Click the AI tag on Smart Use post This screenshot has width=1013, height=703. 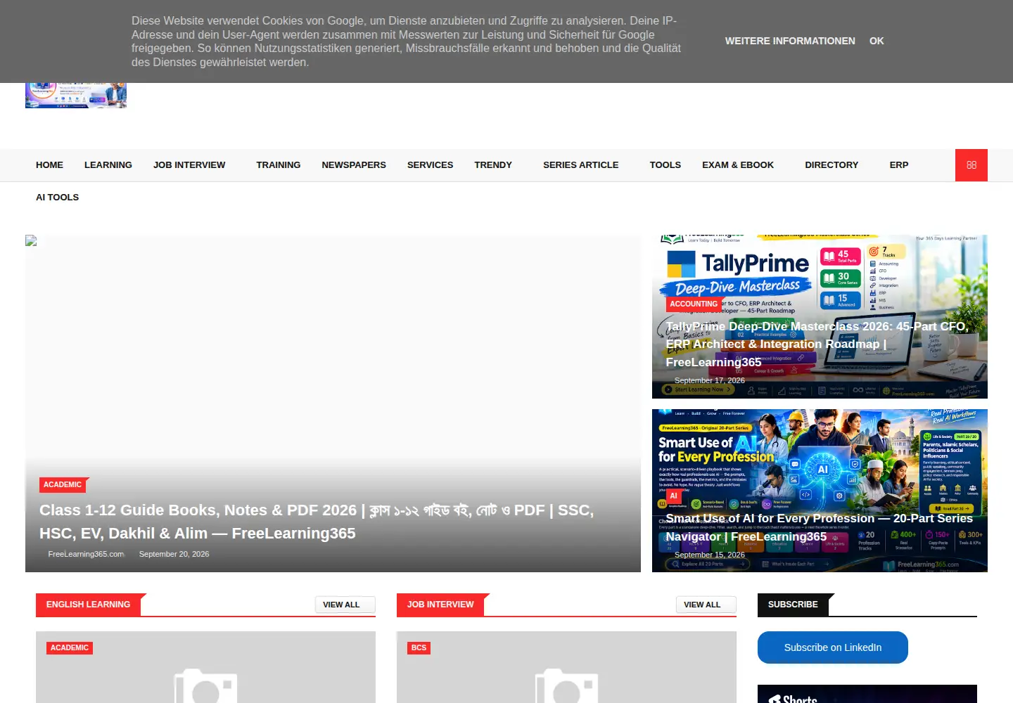pos(673,496)
